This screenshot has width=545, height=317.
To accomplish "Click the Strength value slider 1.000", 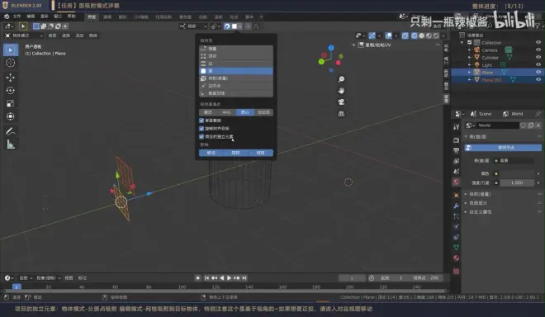I will [517, 182].
